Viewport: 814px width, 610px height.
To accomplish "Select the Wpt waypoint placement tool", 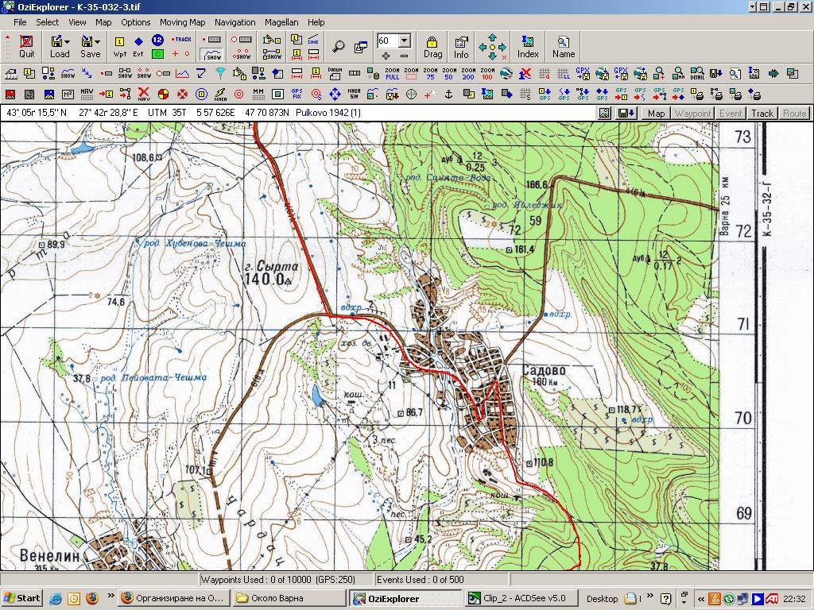I will pos(120,46).
